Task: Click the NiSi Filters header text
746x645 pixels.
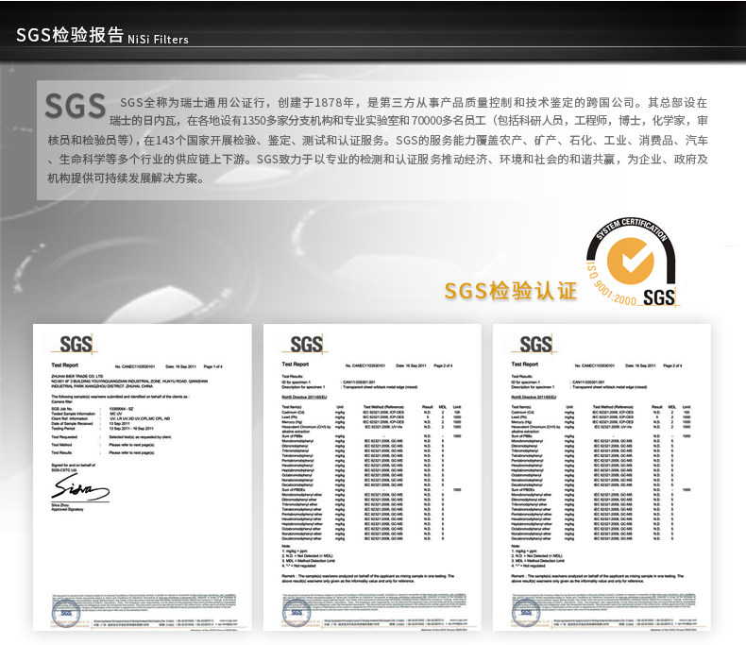Action: pos(158,40)
